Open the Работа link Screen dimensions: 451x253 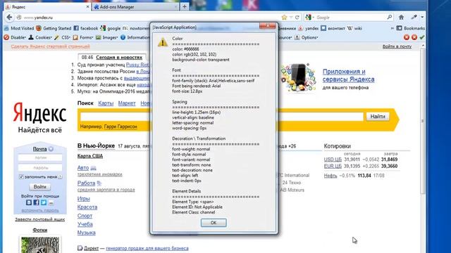click(x=86, y=183)
